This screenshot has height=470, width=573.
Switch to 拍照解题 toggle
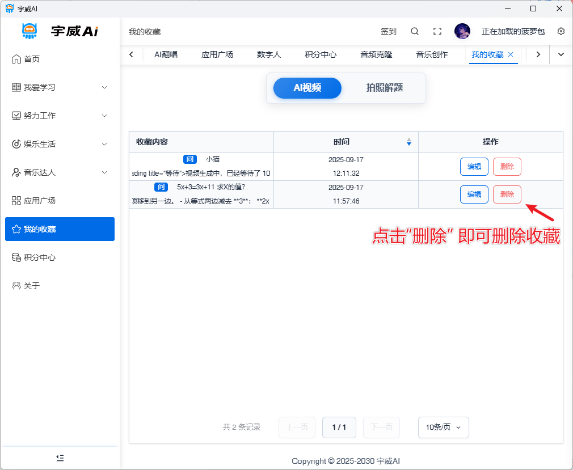pyautogui.click(x=384, y=88)
